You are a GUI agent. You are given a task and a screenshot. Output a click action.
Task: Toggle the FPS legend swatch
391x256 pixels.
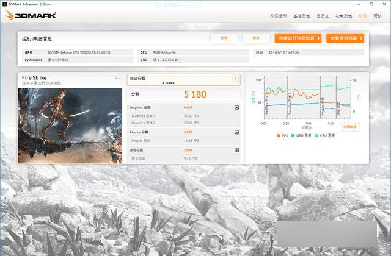tap(279, 135)
